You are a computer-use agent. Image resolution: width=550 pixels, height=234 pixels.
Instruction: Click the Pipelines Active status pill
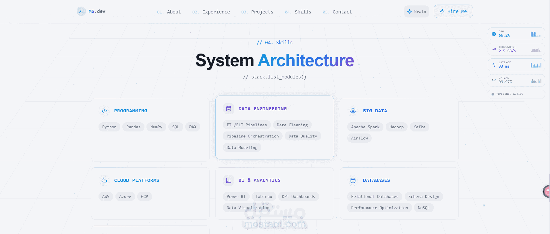(516, 94)
